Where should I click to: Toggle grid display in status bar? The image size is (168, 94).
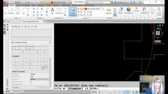click(x=99, y=92)
